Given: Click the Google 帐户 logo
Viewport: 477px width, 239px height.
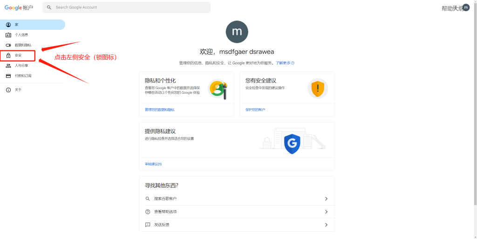Looking at the screenshot, I should [x=19, y=7].
